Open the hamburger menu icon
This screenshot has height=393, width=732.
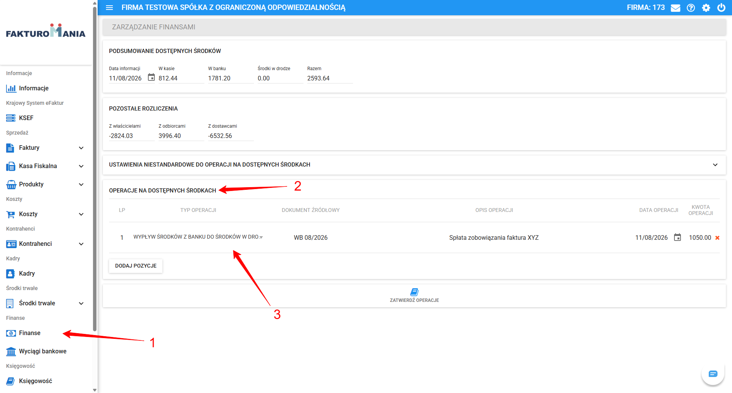109,8
